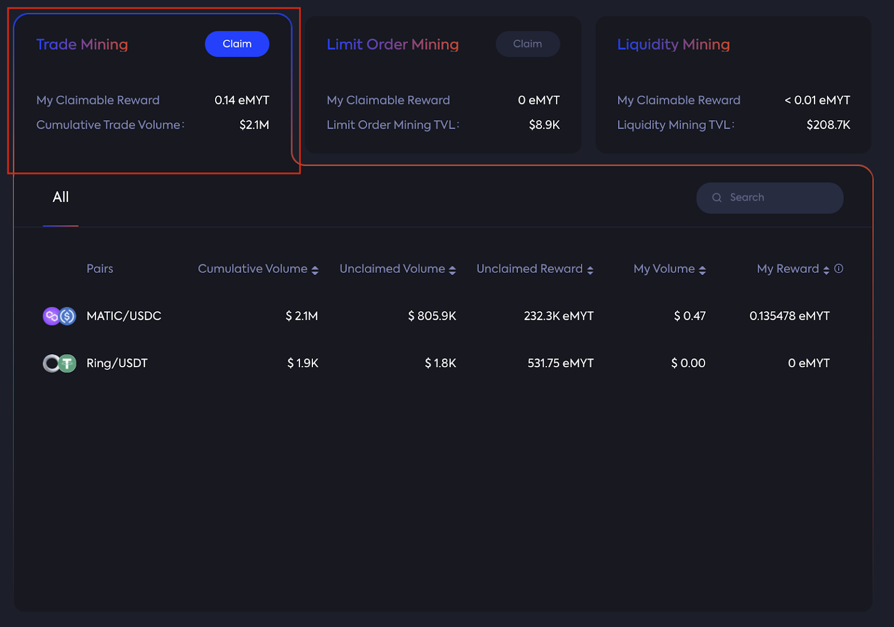Image resolution: width=894 pixels, height=627 pixels.
Task: Click the Trade Mining Claim button
Action: click(237, 44)
